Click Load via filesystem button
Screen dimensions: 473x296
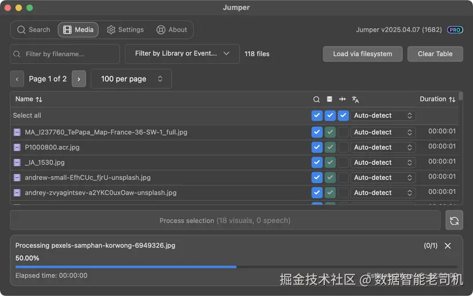[x=362, y=54]
